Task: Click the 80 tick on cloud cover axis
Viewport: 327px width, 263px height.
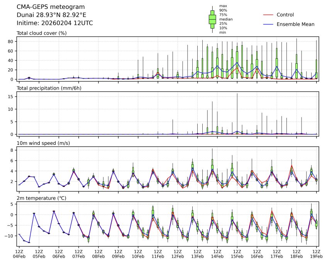Action: [11, 41]
